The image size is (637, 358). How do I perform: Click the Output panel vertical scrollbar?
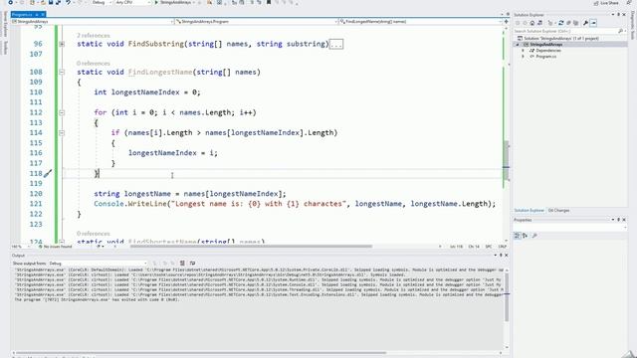tap(507, 297)
